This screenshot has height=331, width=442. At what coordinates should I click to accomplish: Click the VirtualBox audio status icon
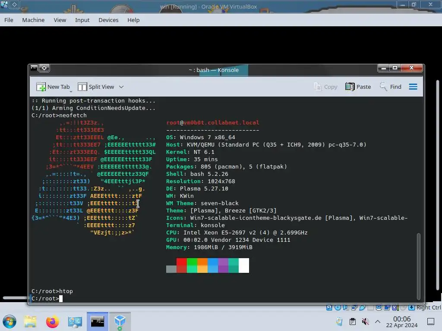(x=346, y=307)
